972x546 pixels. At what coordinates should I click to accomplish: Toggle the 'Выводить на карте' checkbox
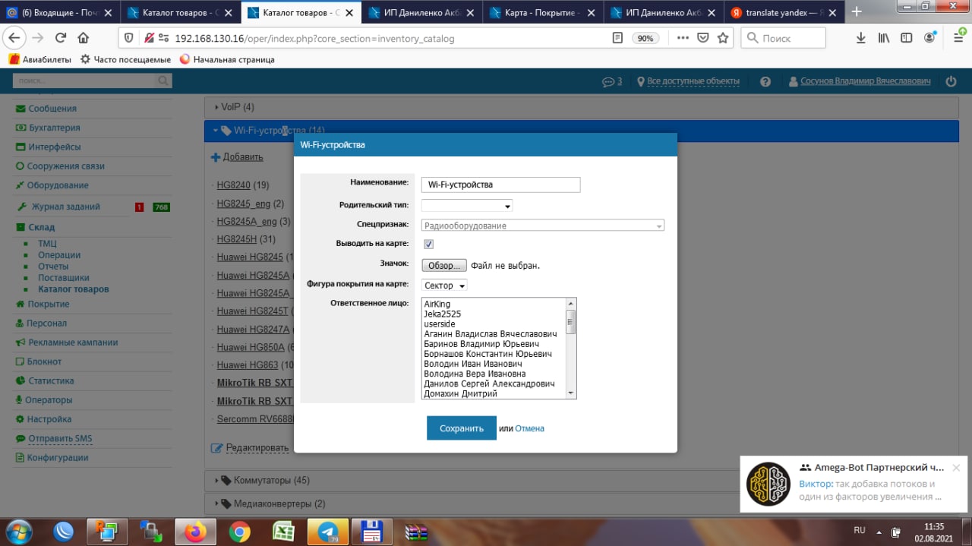(428, 244)
